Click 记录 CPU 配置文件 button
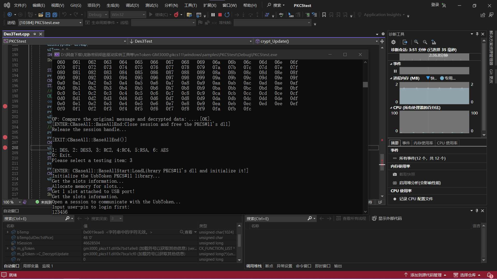Screen dimensions: 497x279 coord(416,199)
